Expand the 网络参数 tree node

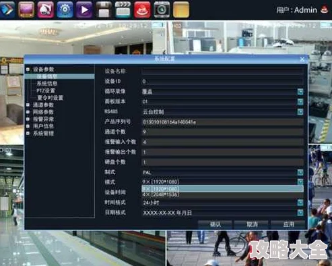click(28, 112)
